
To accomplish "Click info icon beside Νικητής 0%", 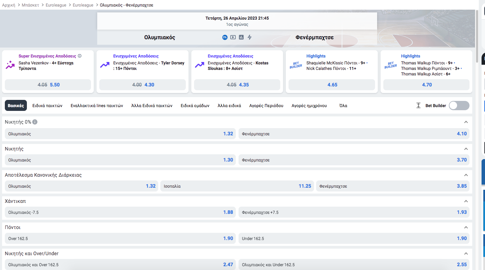I will (x=35, y=122).
